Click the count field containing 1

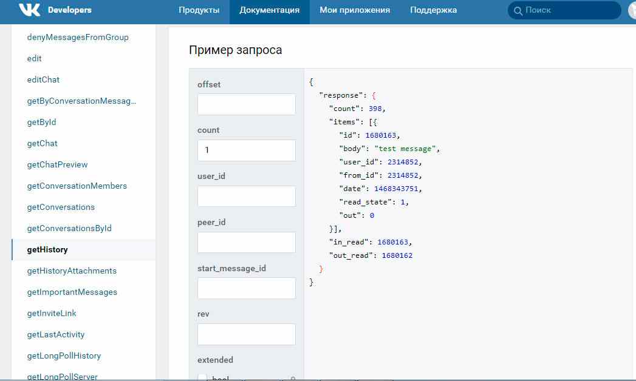point(246,150)
